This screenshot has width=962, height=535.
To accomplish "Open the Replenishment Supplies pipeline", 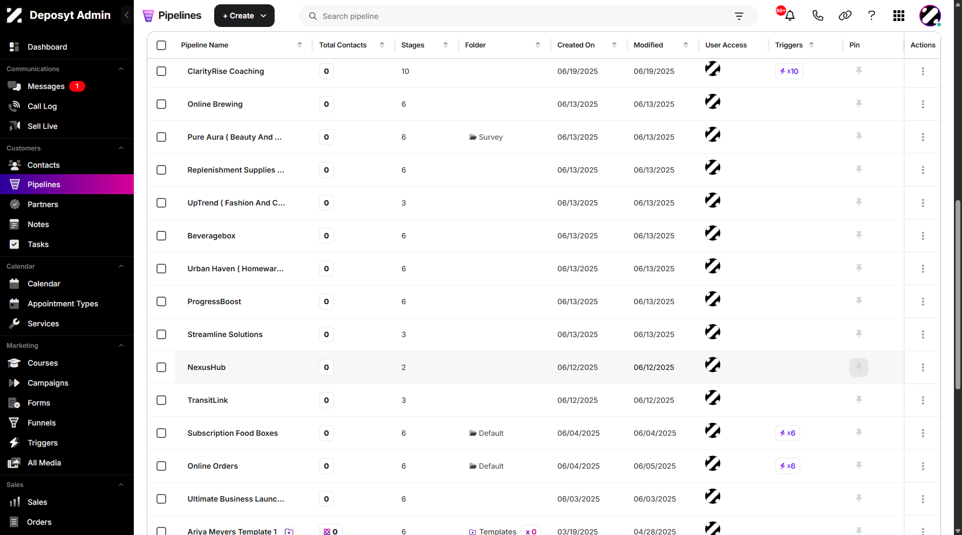I will click(x=236, y=170).
